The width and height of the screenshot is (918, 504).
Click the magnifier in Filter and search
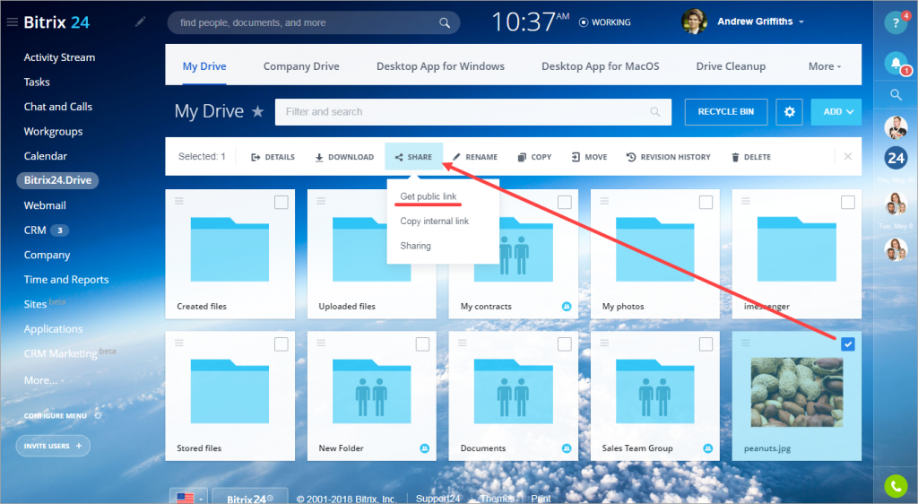(x=655, y=112)
